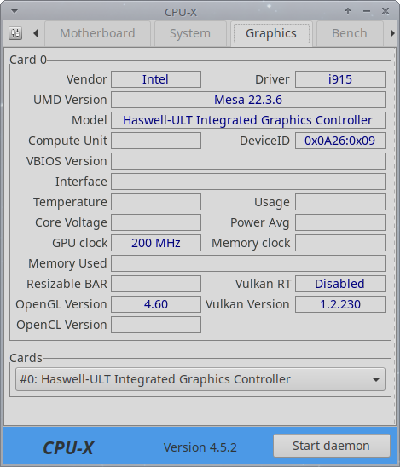Switch to the Motherboard tab
The height and width of the screenshot is (467, 400).
(x=97, y=33)
